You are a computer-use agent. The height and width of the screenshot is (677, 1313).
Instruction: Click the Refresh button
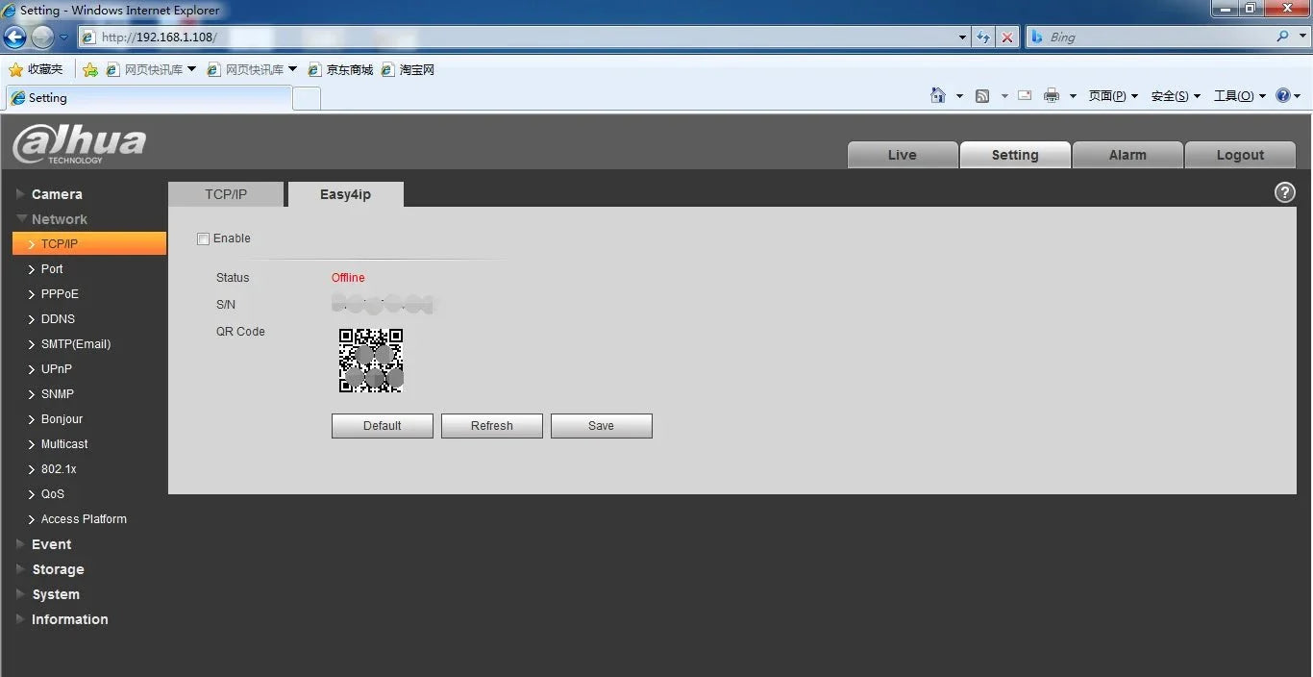(x=492, y=426)
